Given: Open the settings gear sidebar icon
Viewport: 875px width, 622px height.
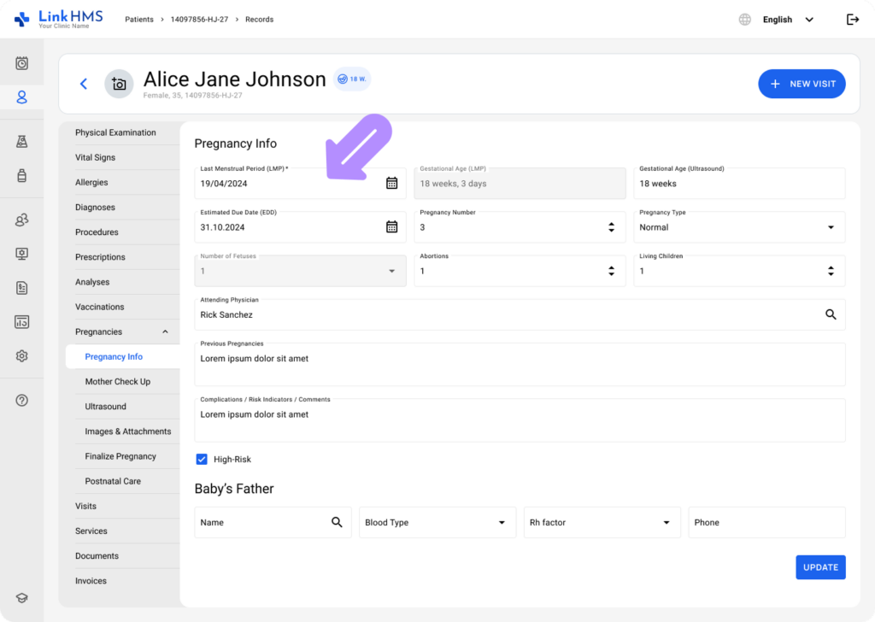Looking at the screenshot, I should point(21,356).
